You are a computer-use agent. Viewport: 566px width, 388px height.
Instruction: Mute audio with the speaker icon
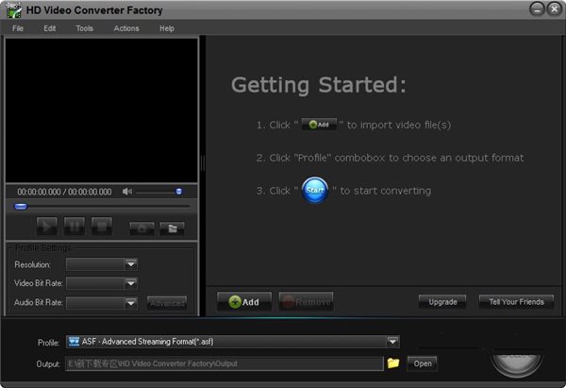127,192
